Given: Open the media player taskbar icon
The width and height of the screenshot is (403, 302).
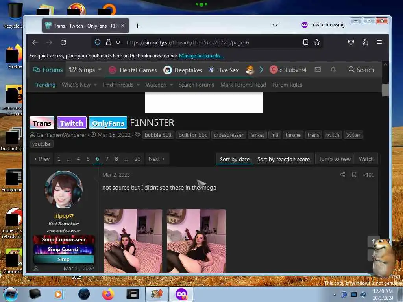Looking at the screenshot, I should coord(59,294).
